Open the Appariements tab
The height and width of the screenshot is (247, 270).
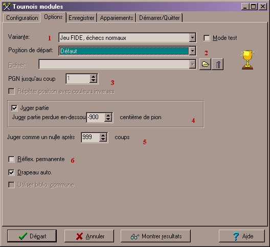click(117, 18)
